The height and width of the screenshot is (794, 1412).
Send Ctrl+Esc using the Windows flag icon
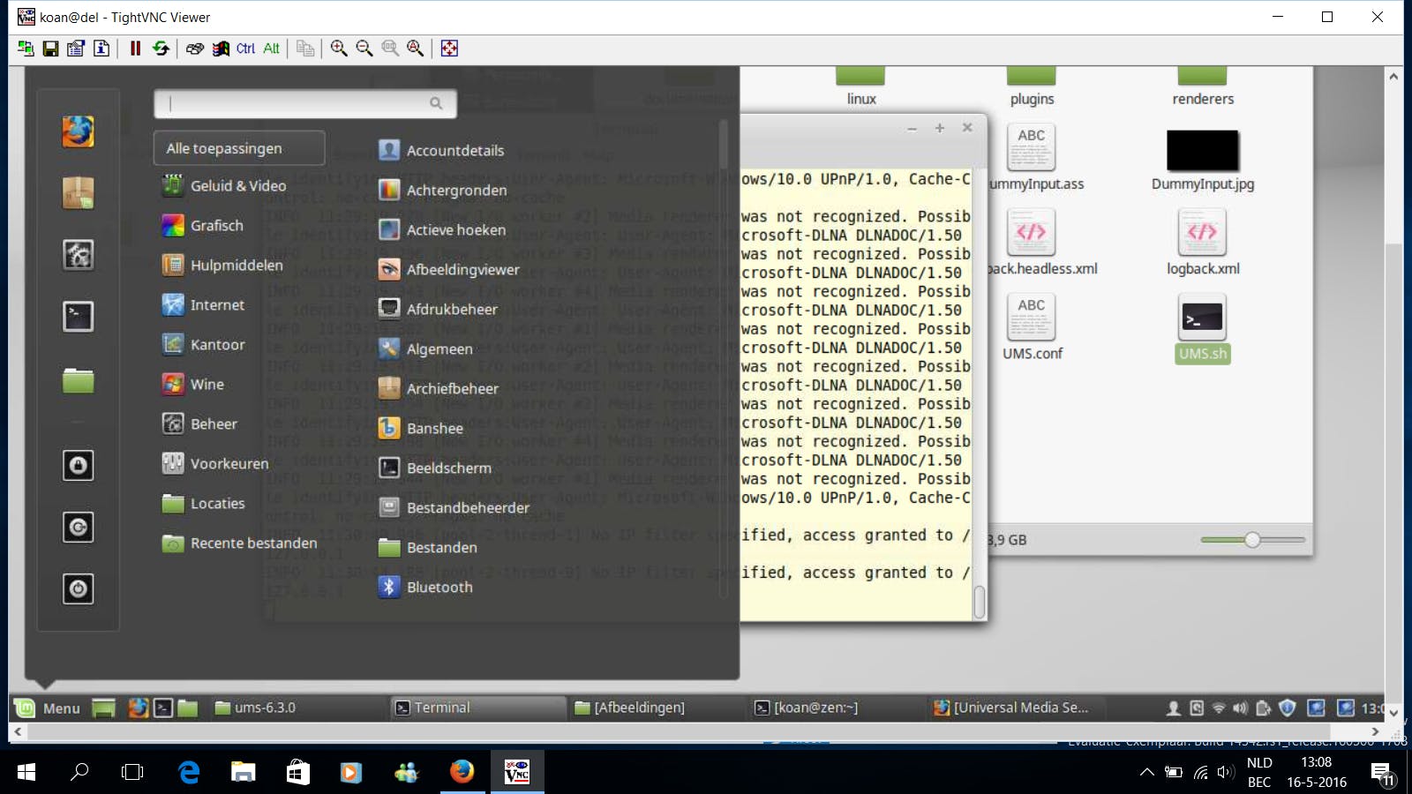[221, 49]
